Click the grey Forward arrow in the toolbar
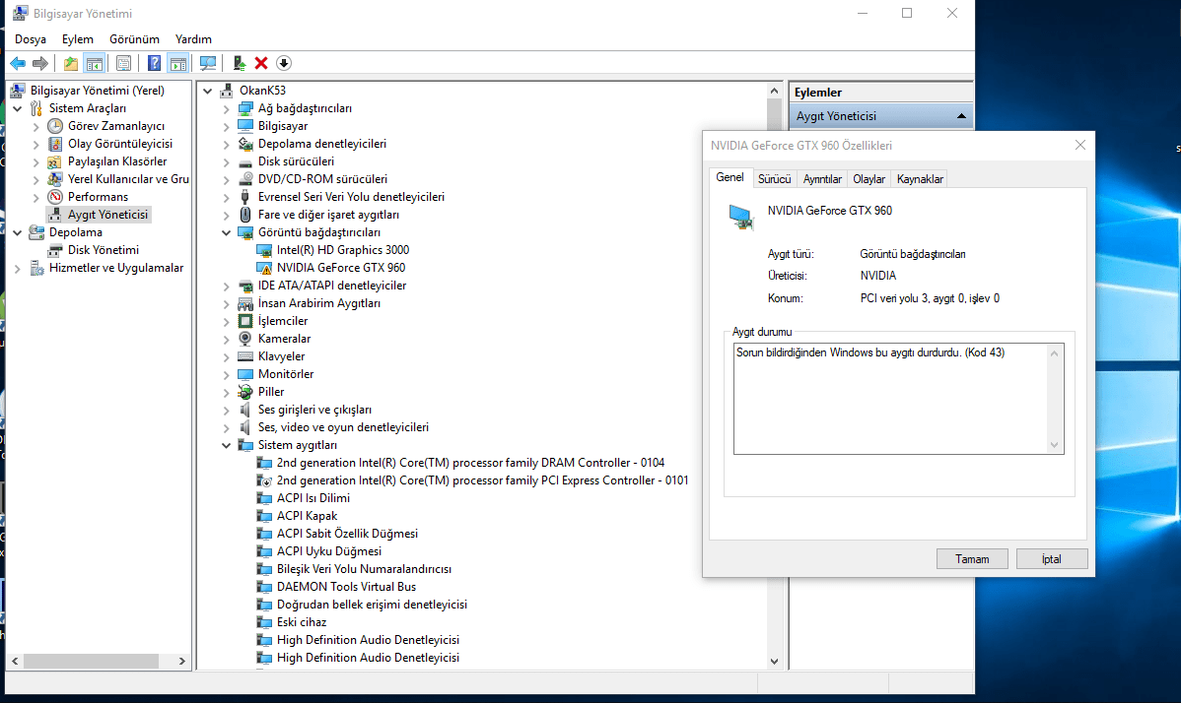The width and height of the screenshot is (1181, 703). (x=39, y=63)
